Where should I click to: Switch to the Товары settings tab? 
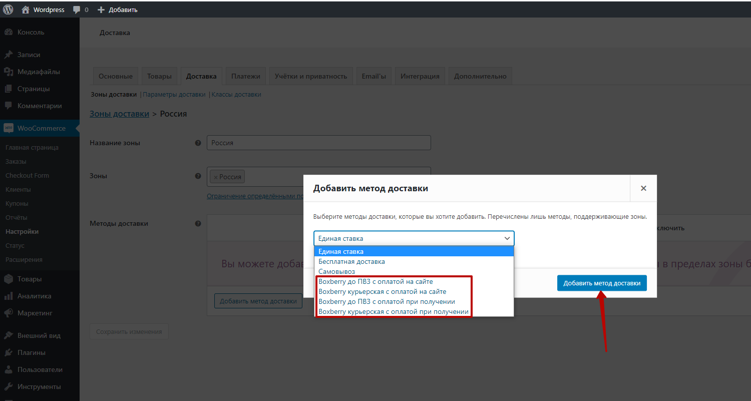pos(159,76)
